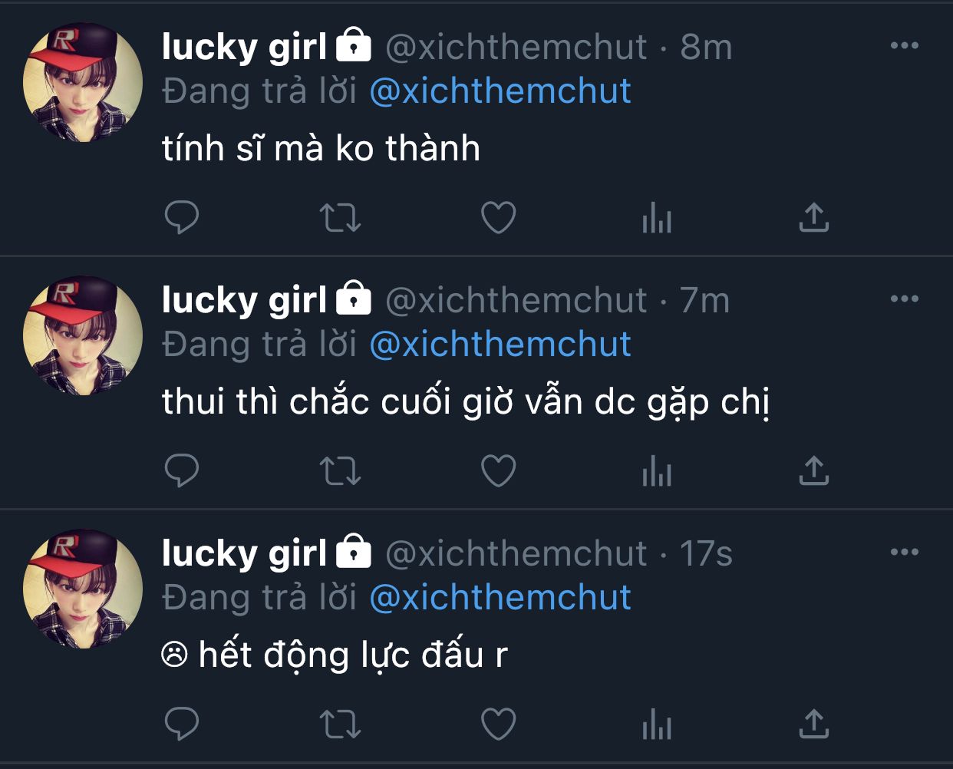The width and height of the screenshot is (953, 769).
Task: Like the 'vẫn dc gặp chị' tweet
Action: [498, 471]
